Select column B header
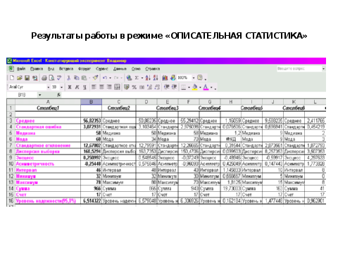338x253 pixels. tap(92, 102)
